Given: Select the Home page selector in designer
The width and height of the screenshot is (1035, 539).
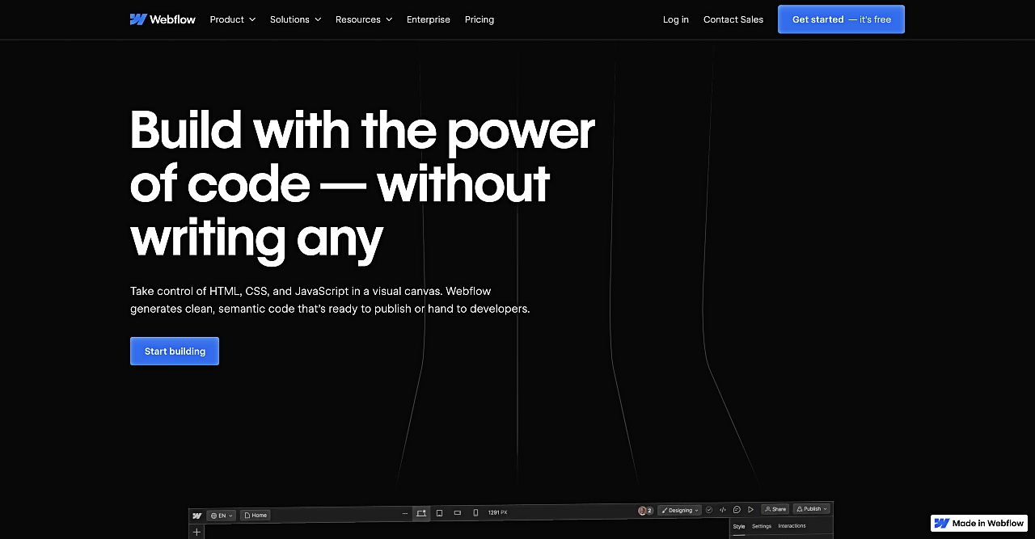Looking at the screenshot, I should [256, 515].
